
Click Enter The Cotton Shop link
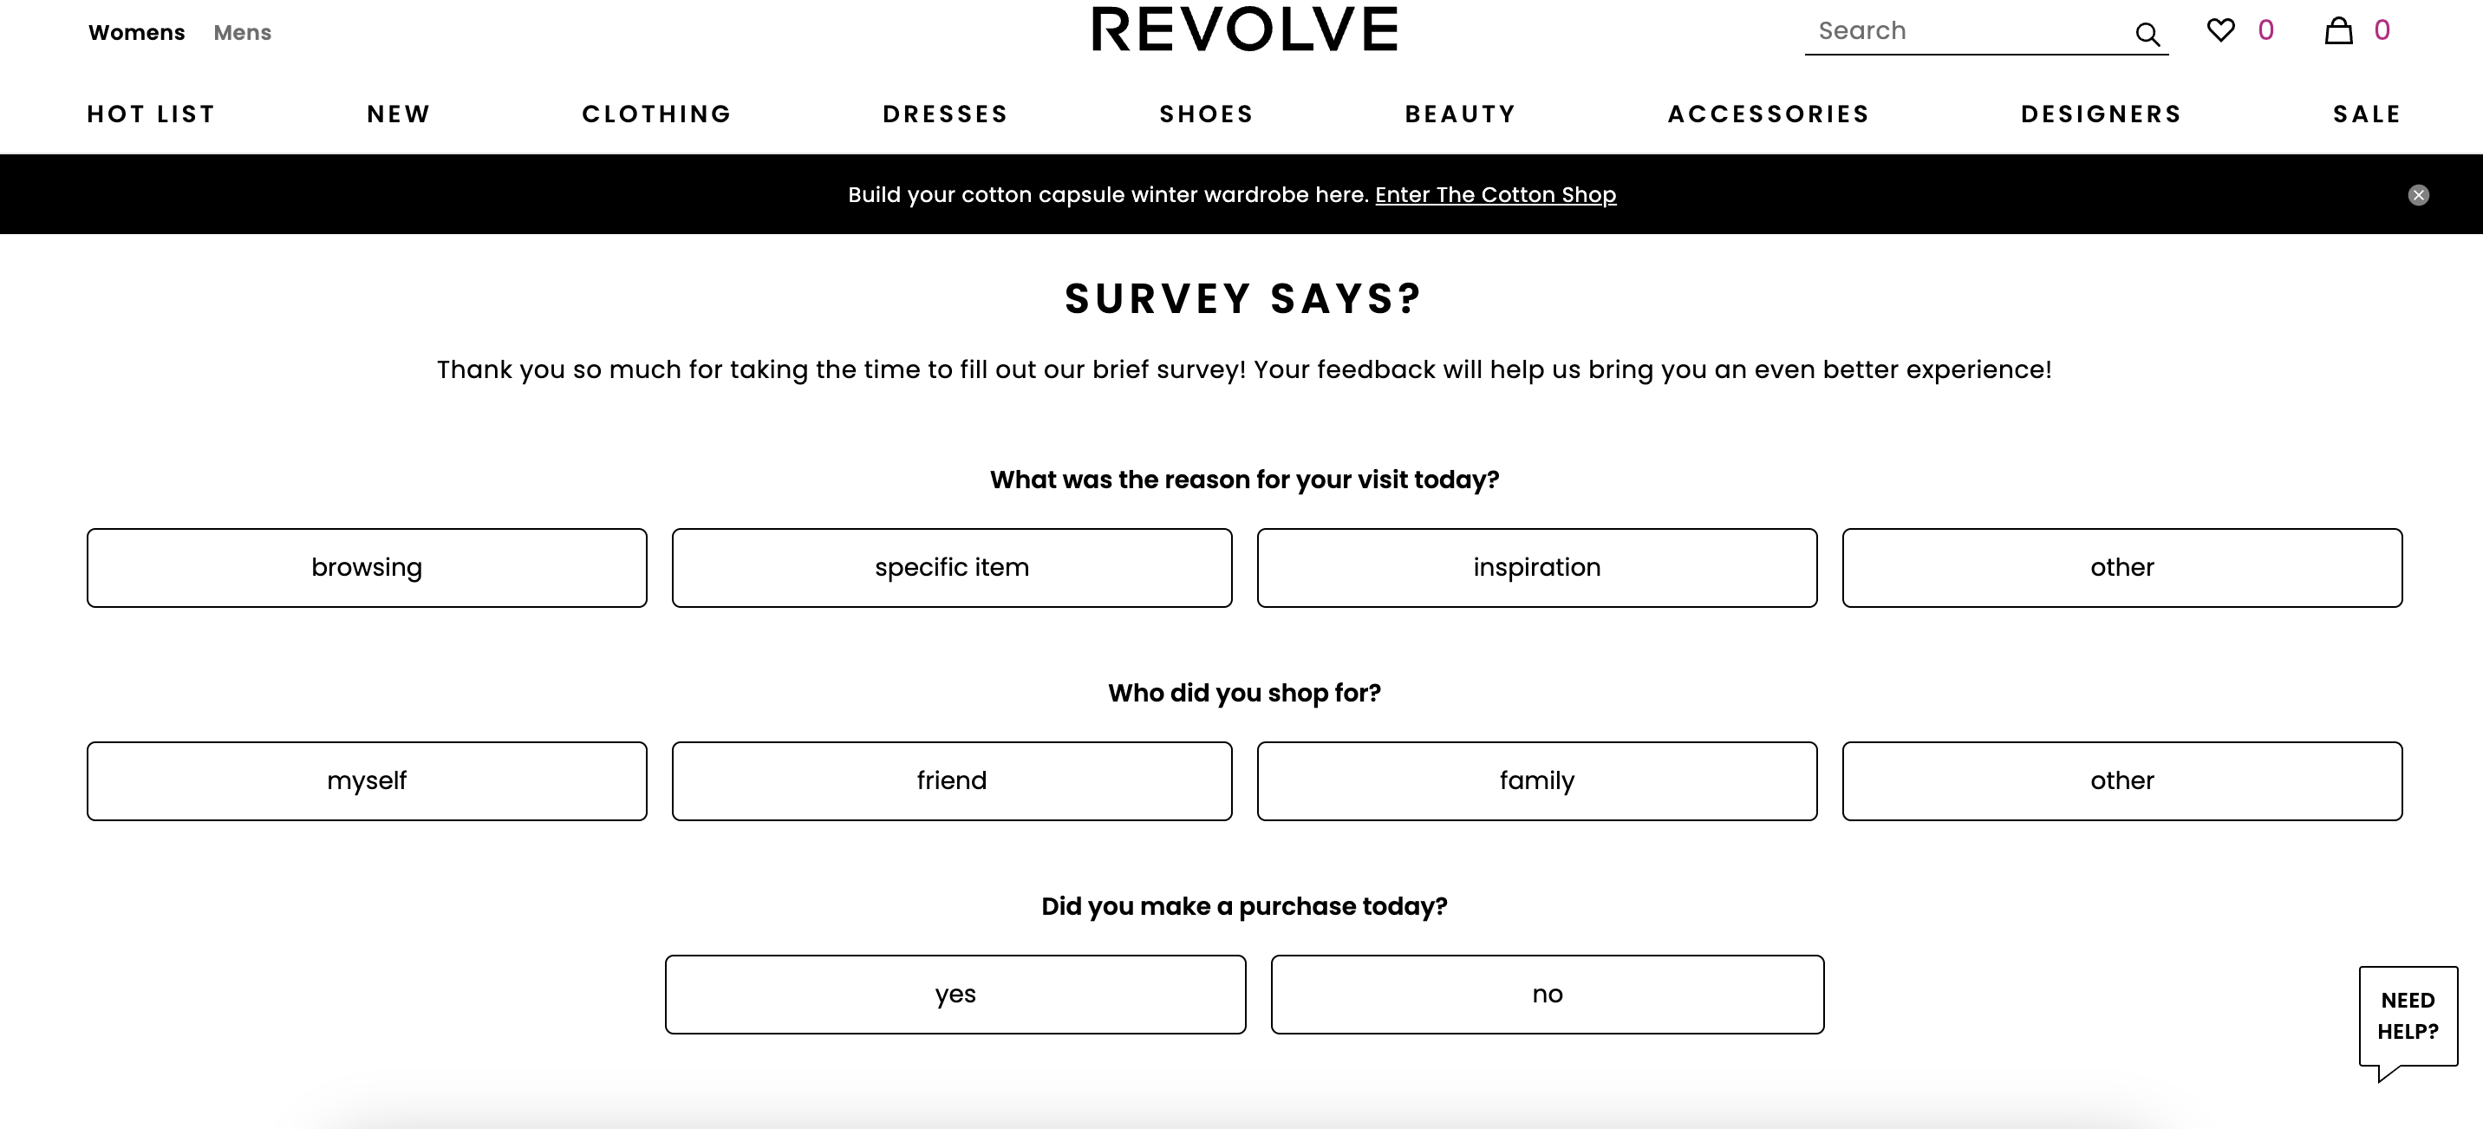pyautogui.click(x=1495, y=193)
